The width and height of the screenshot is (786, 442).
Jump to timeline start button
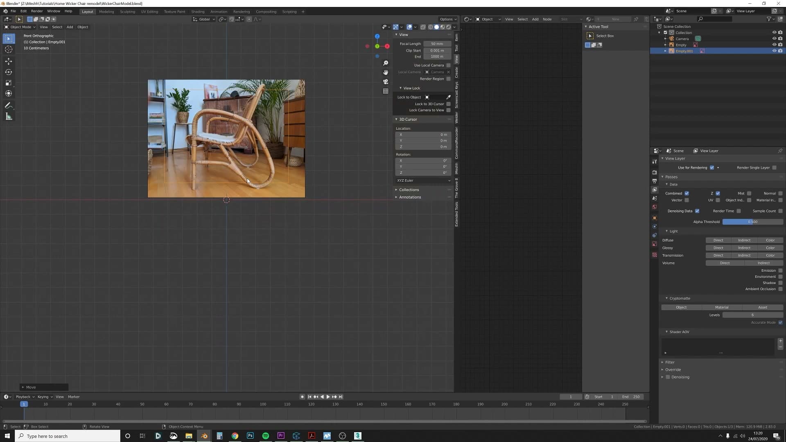[x=309, y=397]
